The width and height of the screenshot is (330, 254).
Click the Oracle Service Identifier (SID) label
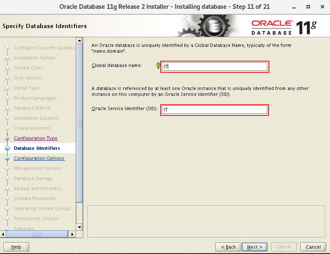[x=125, y=108]
